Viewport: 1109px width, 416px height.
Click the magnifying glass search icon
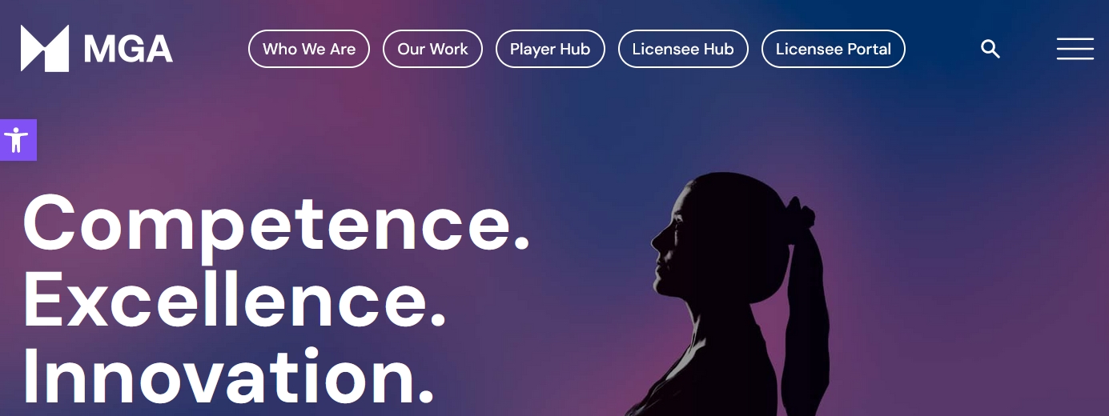(x=990, y=50)
